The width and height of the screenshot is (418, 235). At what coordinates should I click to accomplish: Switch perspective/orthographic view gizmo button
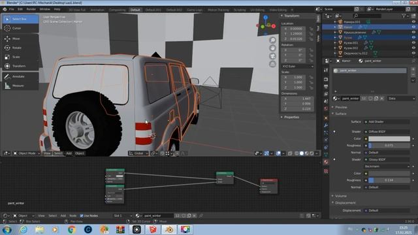(x=272, y=64)
